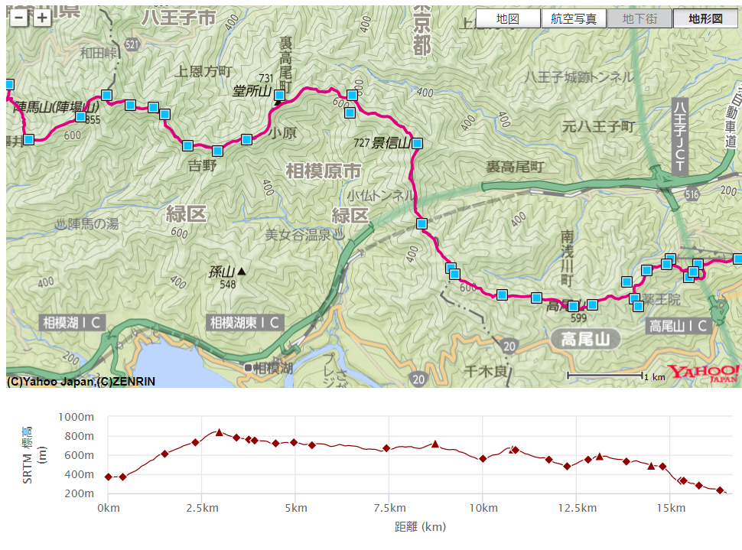Click the highest peak triangle on elevation chart
The height and width of the screenshot is (550, 742).
pos(220,432)
